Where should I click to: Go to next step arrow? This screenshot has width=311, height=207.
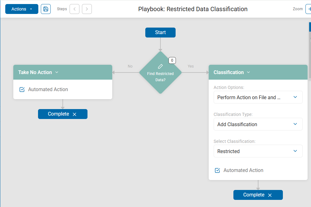[x=87, y=9]
